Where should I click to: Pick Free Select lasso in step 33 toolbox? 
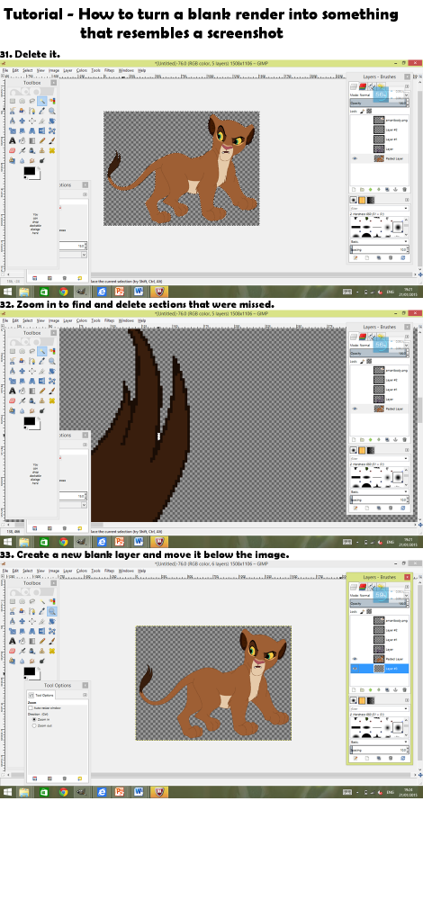32,601
